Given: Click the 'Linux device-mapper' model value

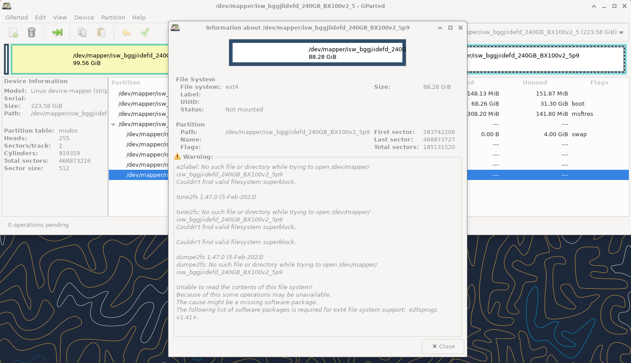Looking at the screenshot, I should coord(69,91).
